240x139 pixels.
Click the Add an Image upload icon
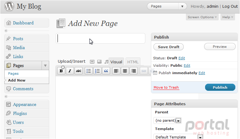(92, 62)
